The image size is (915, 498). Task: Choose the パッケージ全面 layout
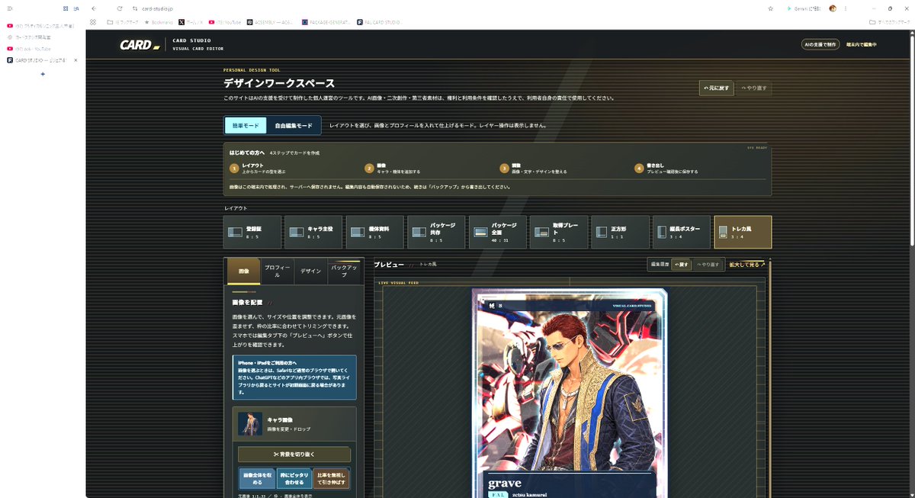click(497, 232)
